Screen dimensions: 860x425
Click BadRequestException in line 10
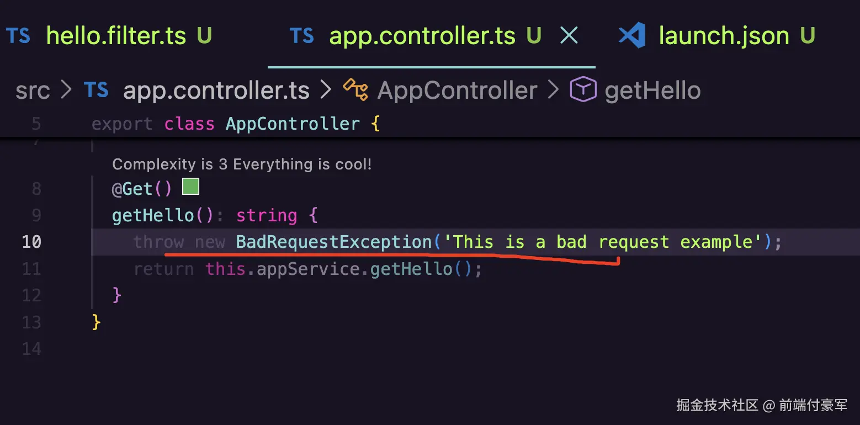pyautogui.click(x=334, y=242)
